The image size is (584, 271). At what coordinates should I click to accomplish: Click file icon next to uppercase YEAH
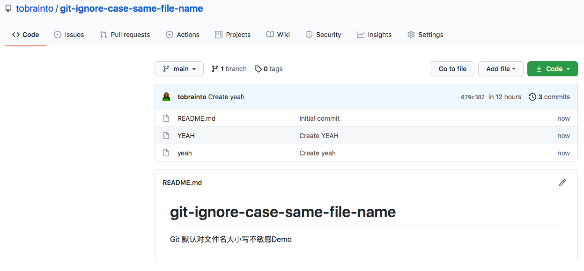(166, 136)
